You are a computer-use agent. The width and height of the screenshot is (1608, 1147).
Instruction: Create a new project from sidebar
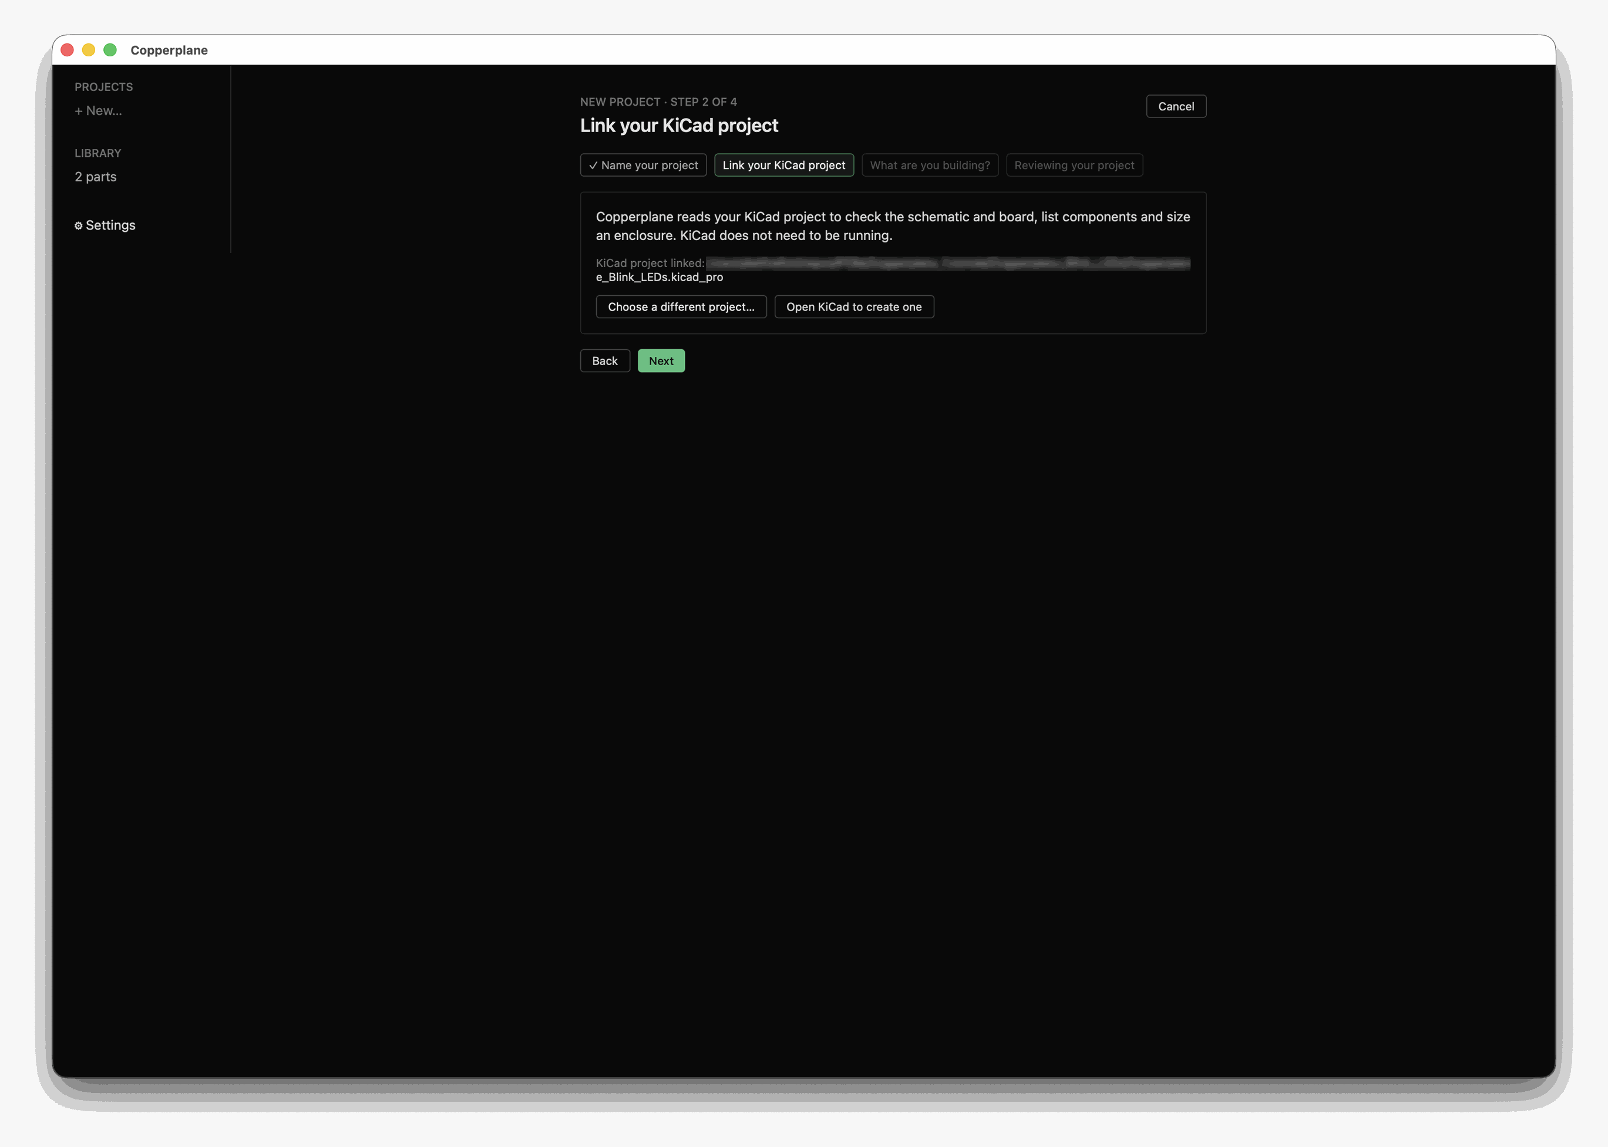98,111
